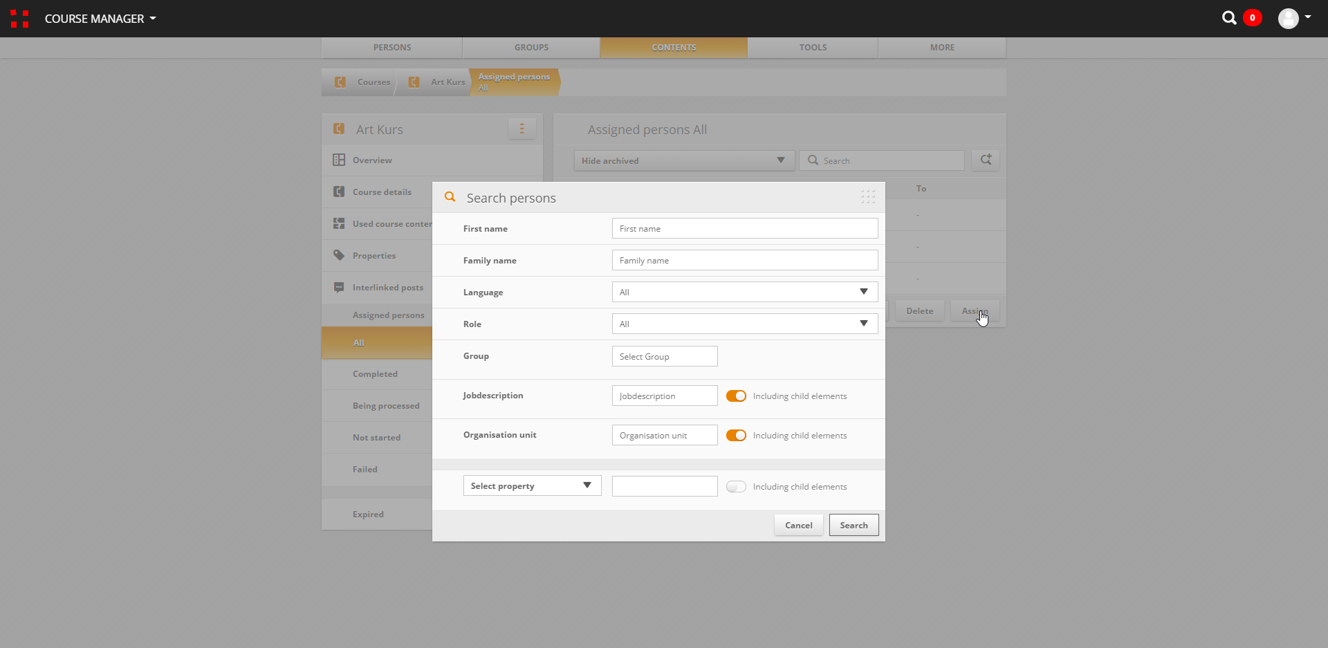Toggle Jobdescription including child elements switch

tap(736, 396)
